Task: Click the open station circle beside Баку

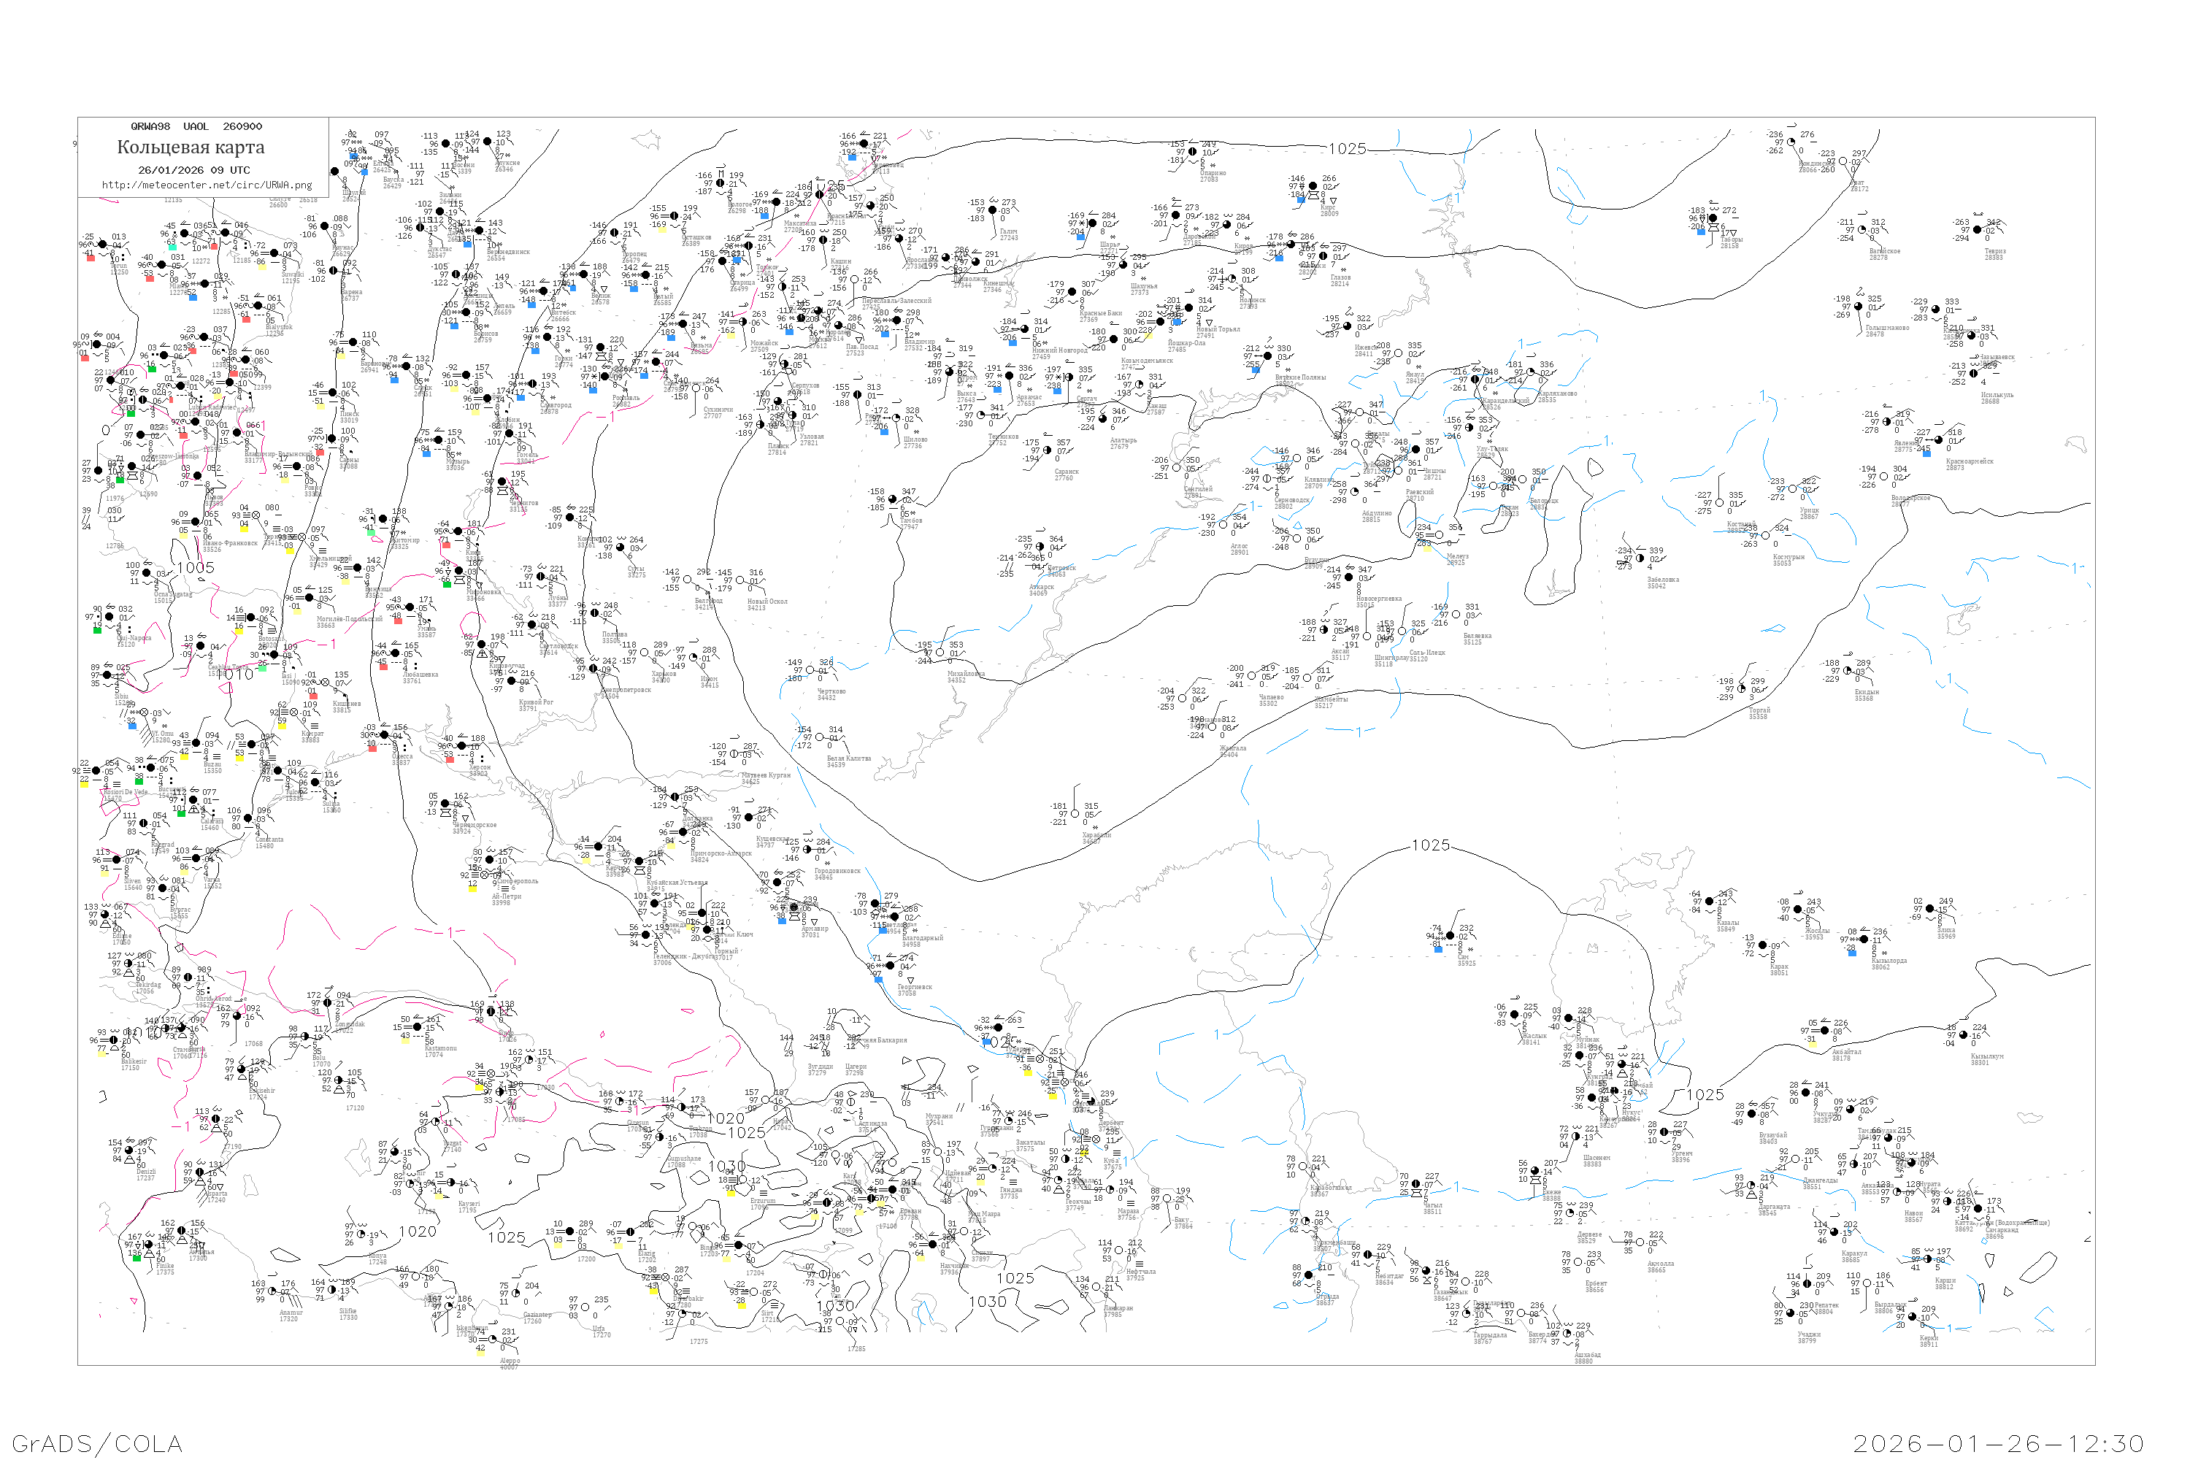Action: pyautogui.click(x=1167, y=1199)
